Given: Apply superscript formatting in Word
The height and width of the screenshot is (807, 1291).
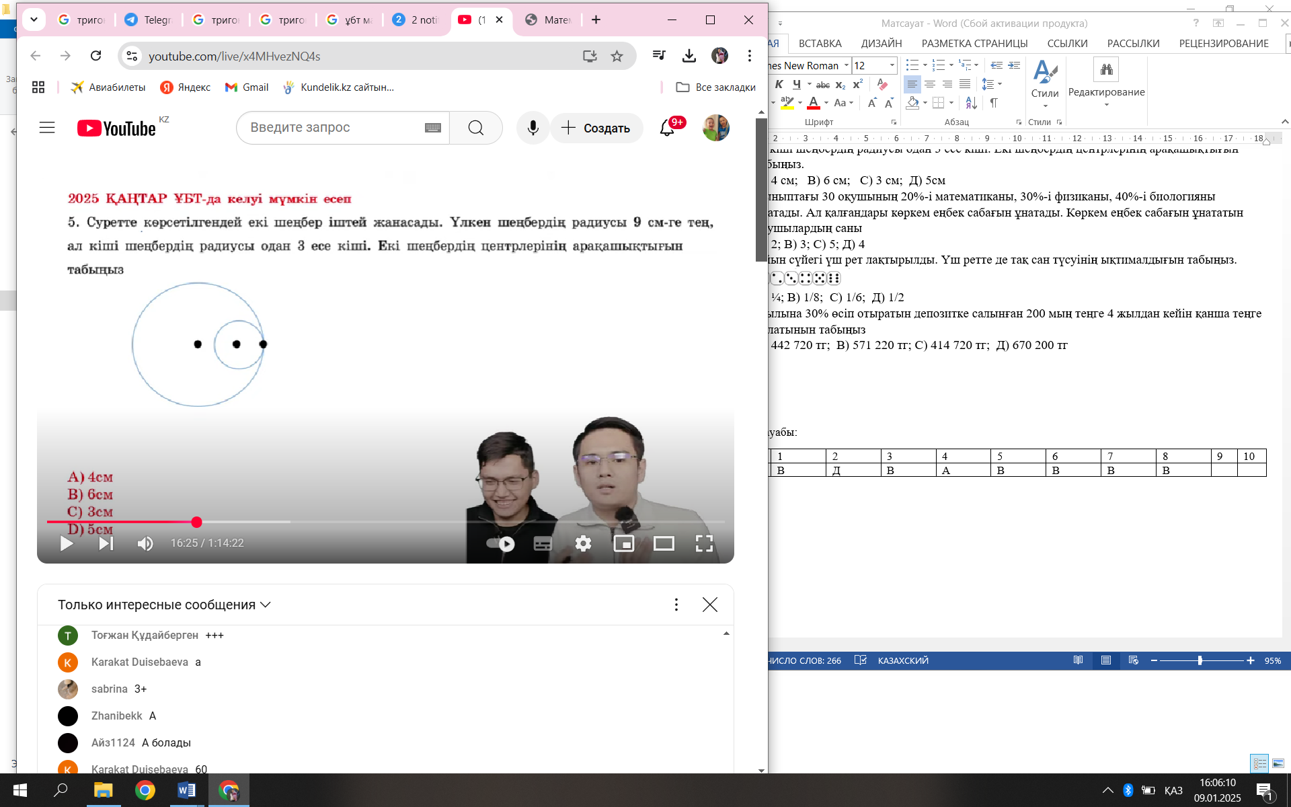Looking at the screenshot, I should (857, 84).
